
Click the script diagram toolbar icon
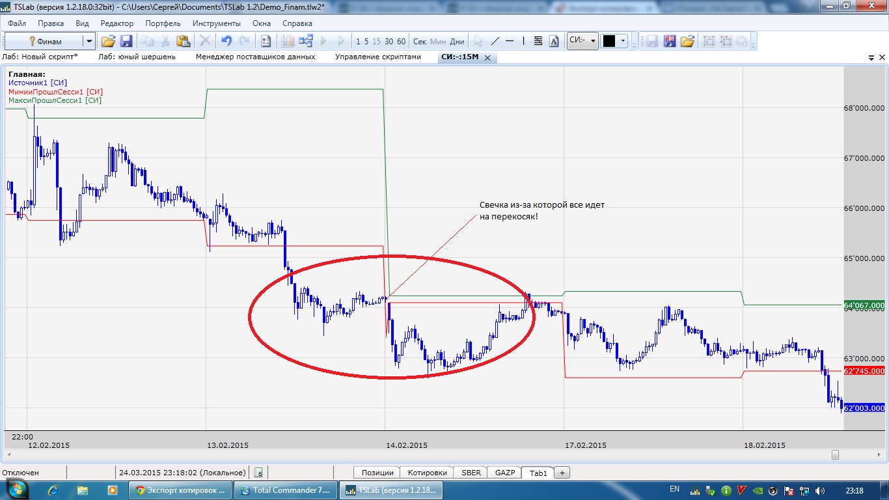click(x=305, y=41)
